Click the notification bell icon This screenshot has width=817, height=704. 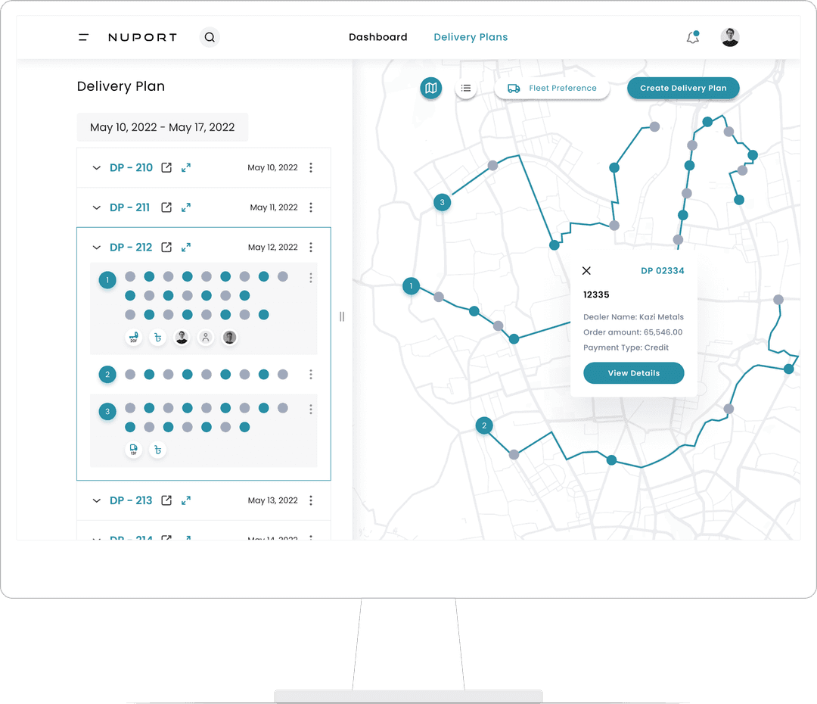tap(691, 36)
